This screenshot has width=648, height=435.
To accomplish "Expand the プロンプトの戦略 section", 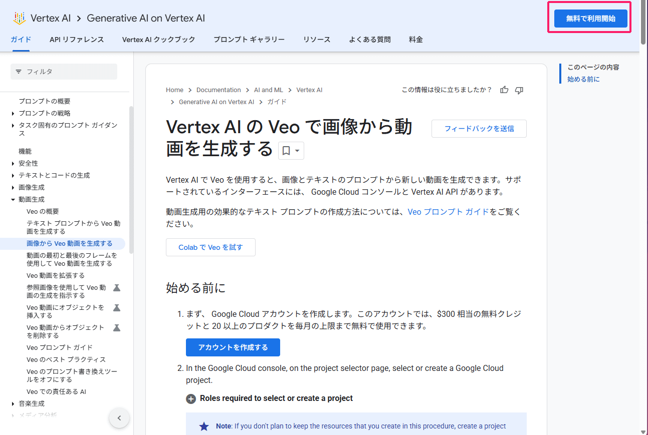I will pos(13,113).
